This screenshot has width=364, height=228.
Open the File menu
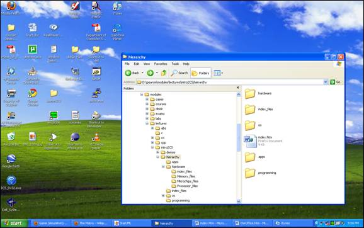(127, 64)
